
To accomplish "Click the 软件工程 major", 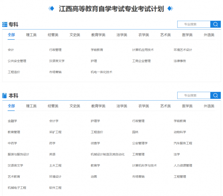I will tap(55, 188).
